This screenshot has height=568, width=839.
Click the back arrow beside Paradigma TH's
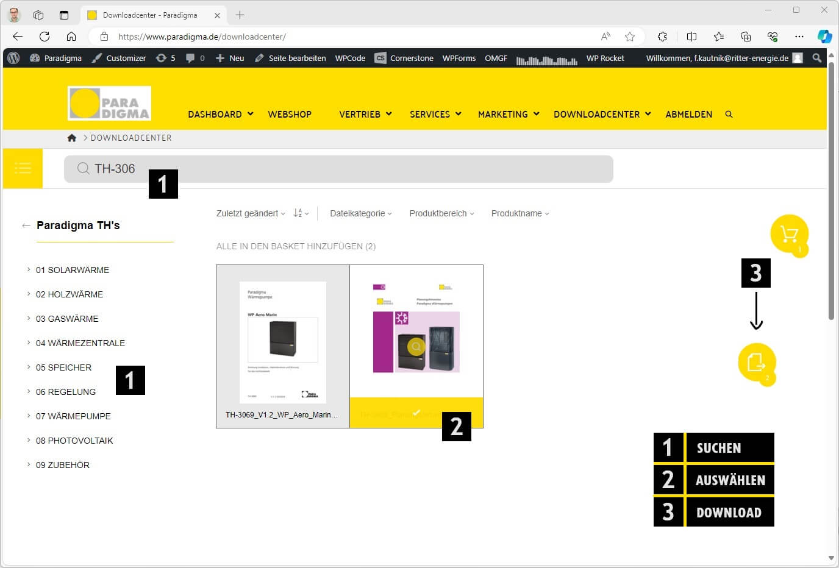[26, 225]
